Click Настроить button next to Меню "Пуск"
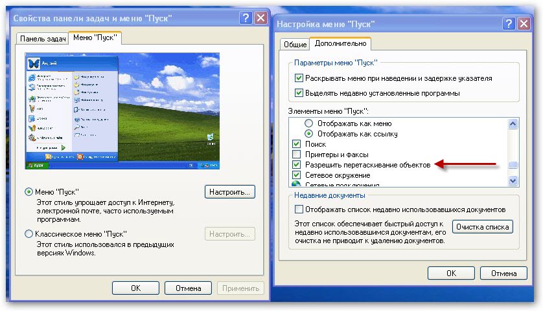Screen dimensions: 543x311 230,192
